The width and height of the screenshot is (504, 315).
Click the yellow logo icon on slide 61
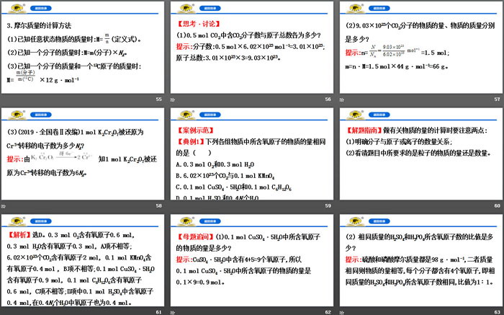17,221
